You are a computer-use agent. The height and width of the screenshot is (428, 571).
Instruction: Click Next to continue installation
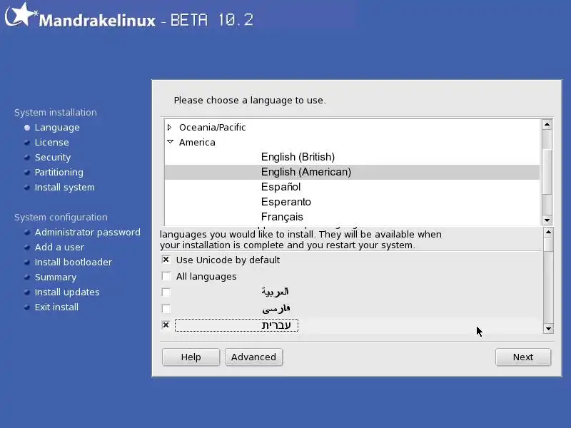pyautogui.click(x=523, y=357)
